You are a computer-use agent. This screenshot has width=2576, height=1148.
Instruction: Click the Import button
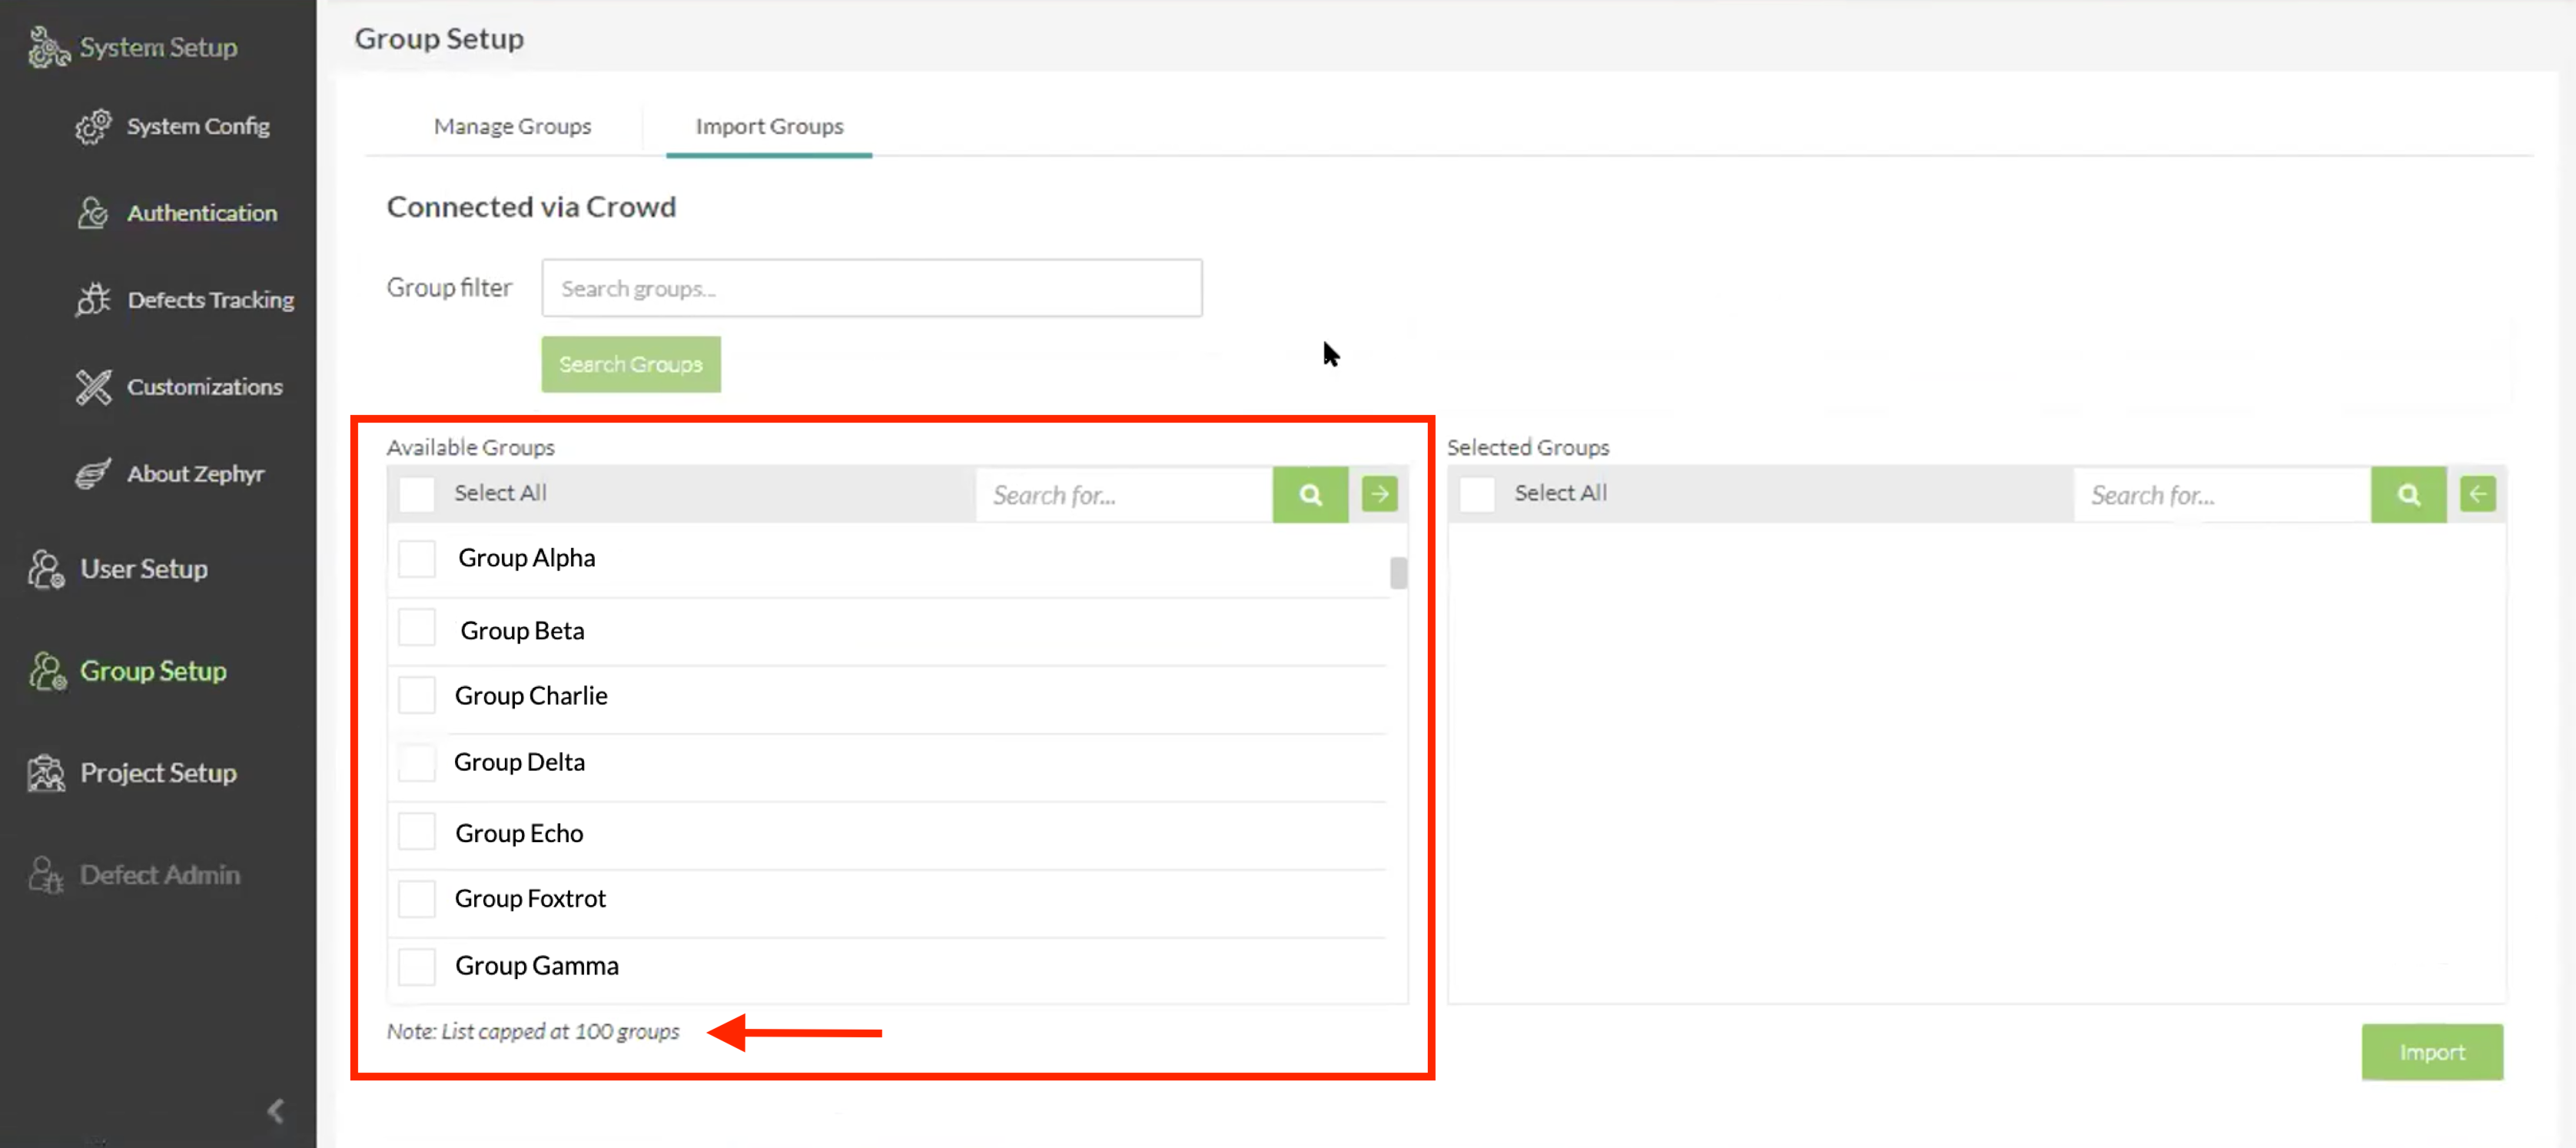click(x=2432, y=1052)
